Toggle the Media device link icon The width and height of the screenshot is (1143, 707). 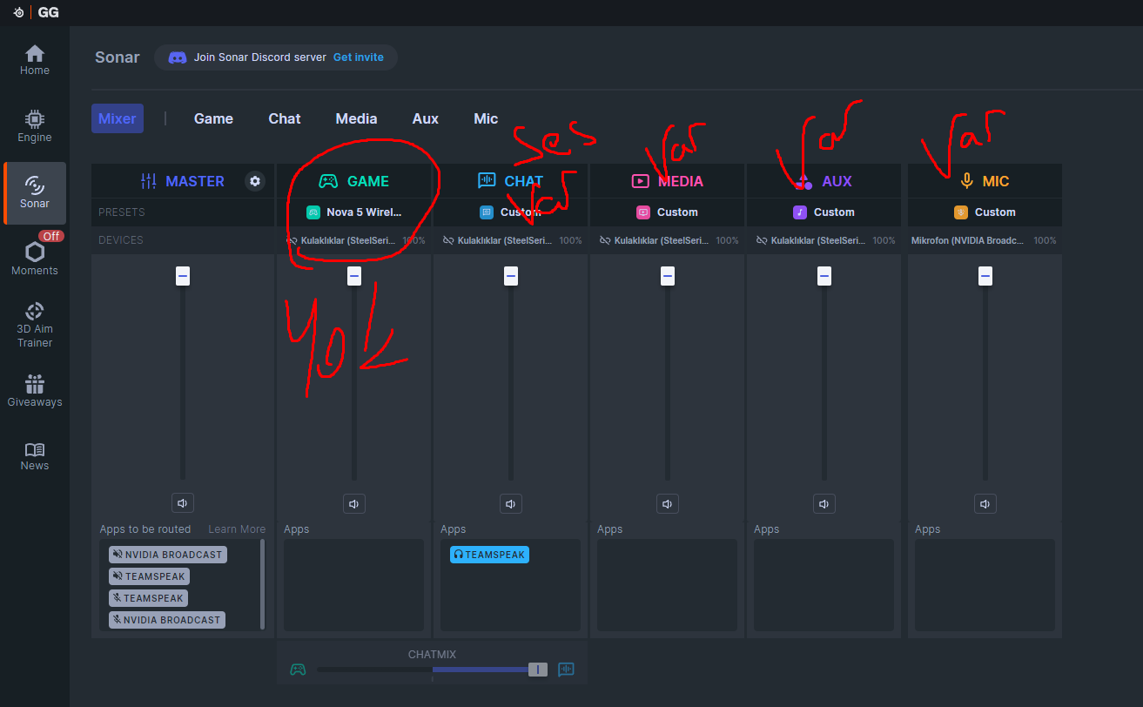point(605,240)
